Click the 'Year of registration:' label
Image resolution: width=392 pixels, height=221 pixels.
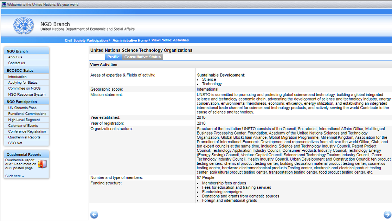[x=107, y=123]
